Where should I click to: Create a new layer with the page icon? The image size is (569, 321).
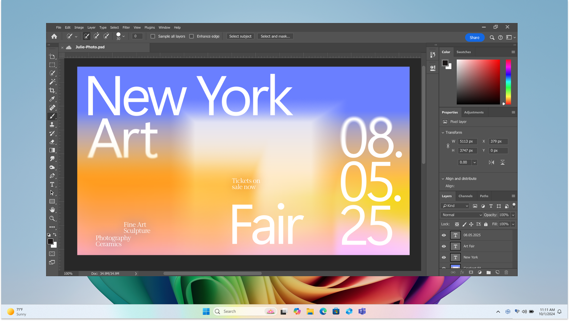pyautogui.click(x=497, y=272)
